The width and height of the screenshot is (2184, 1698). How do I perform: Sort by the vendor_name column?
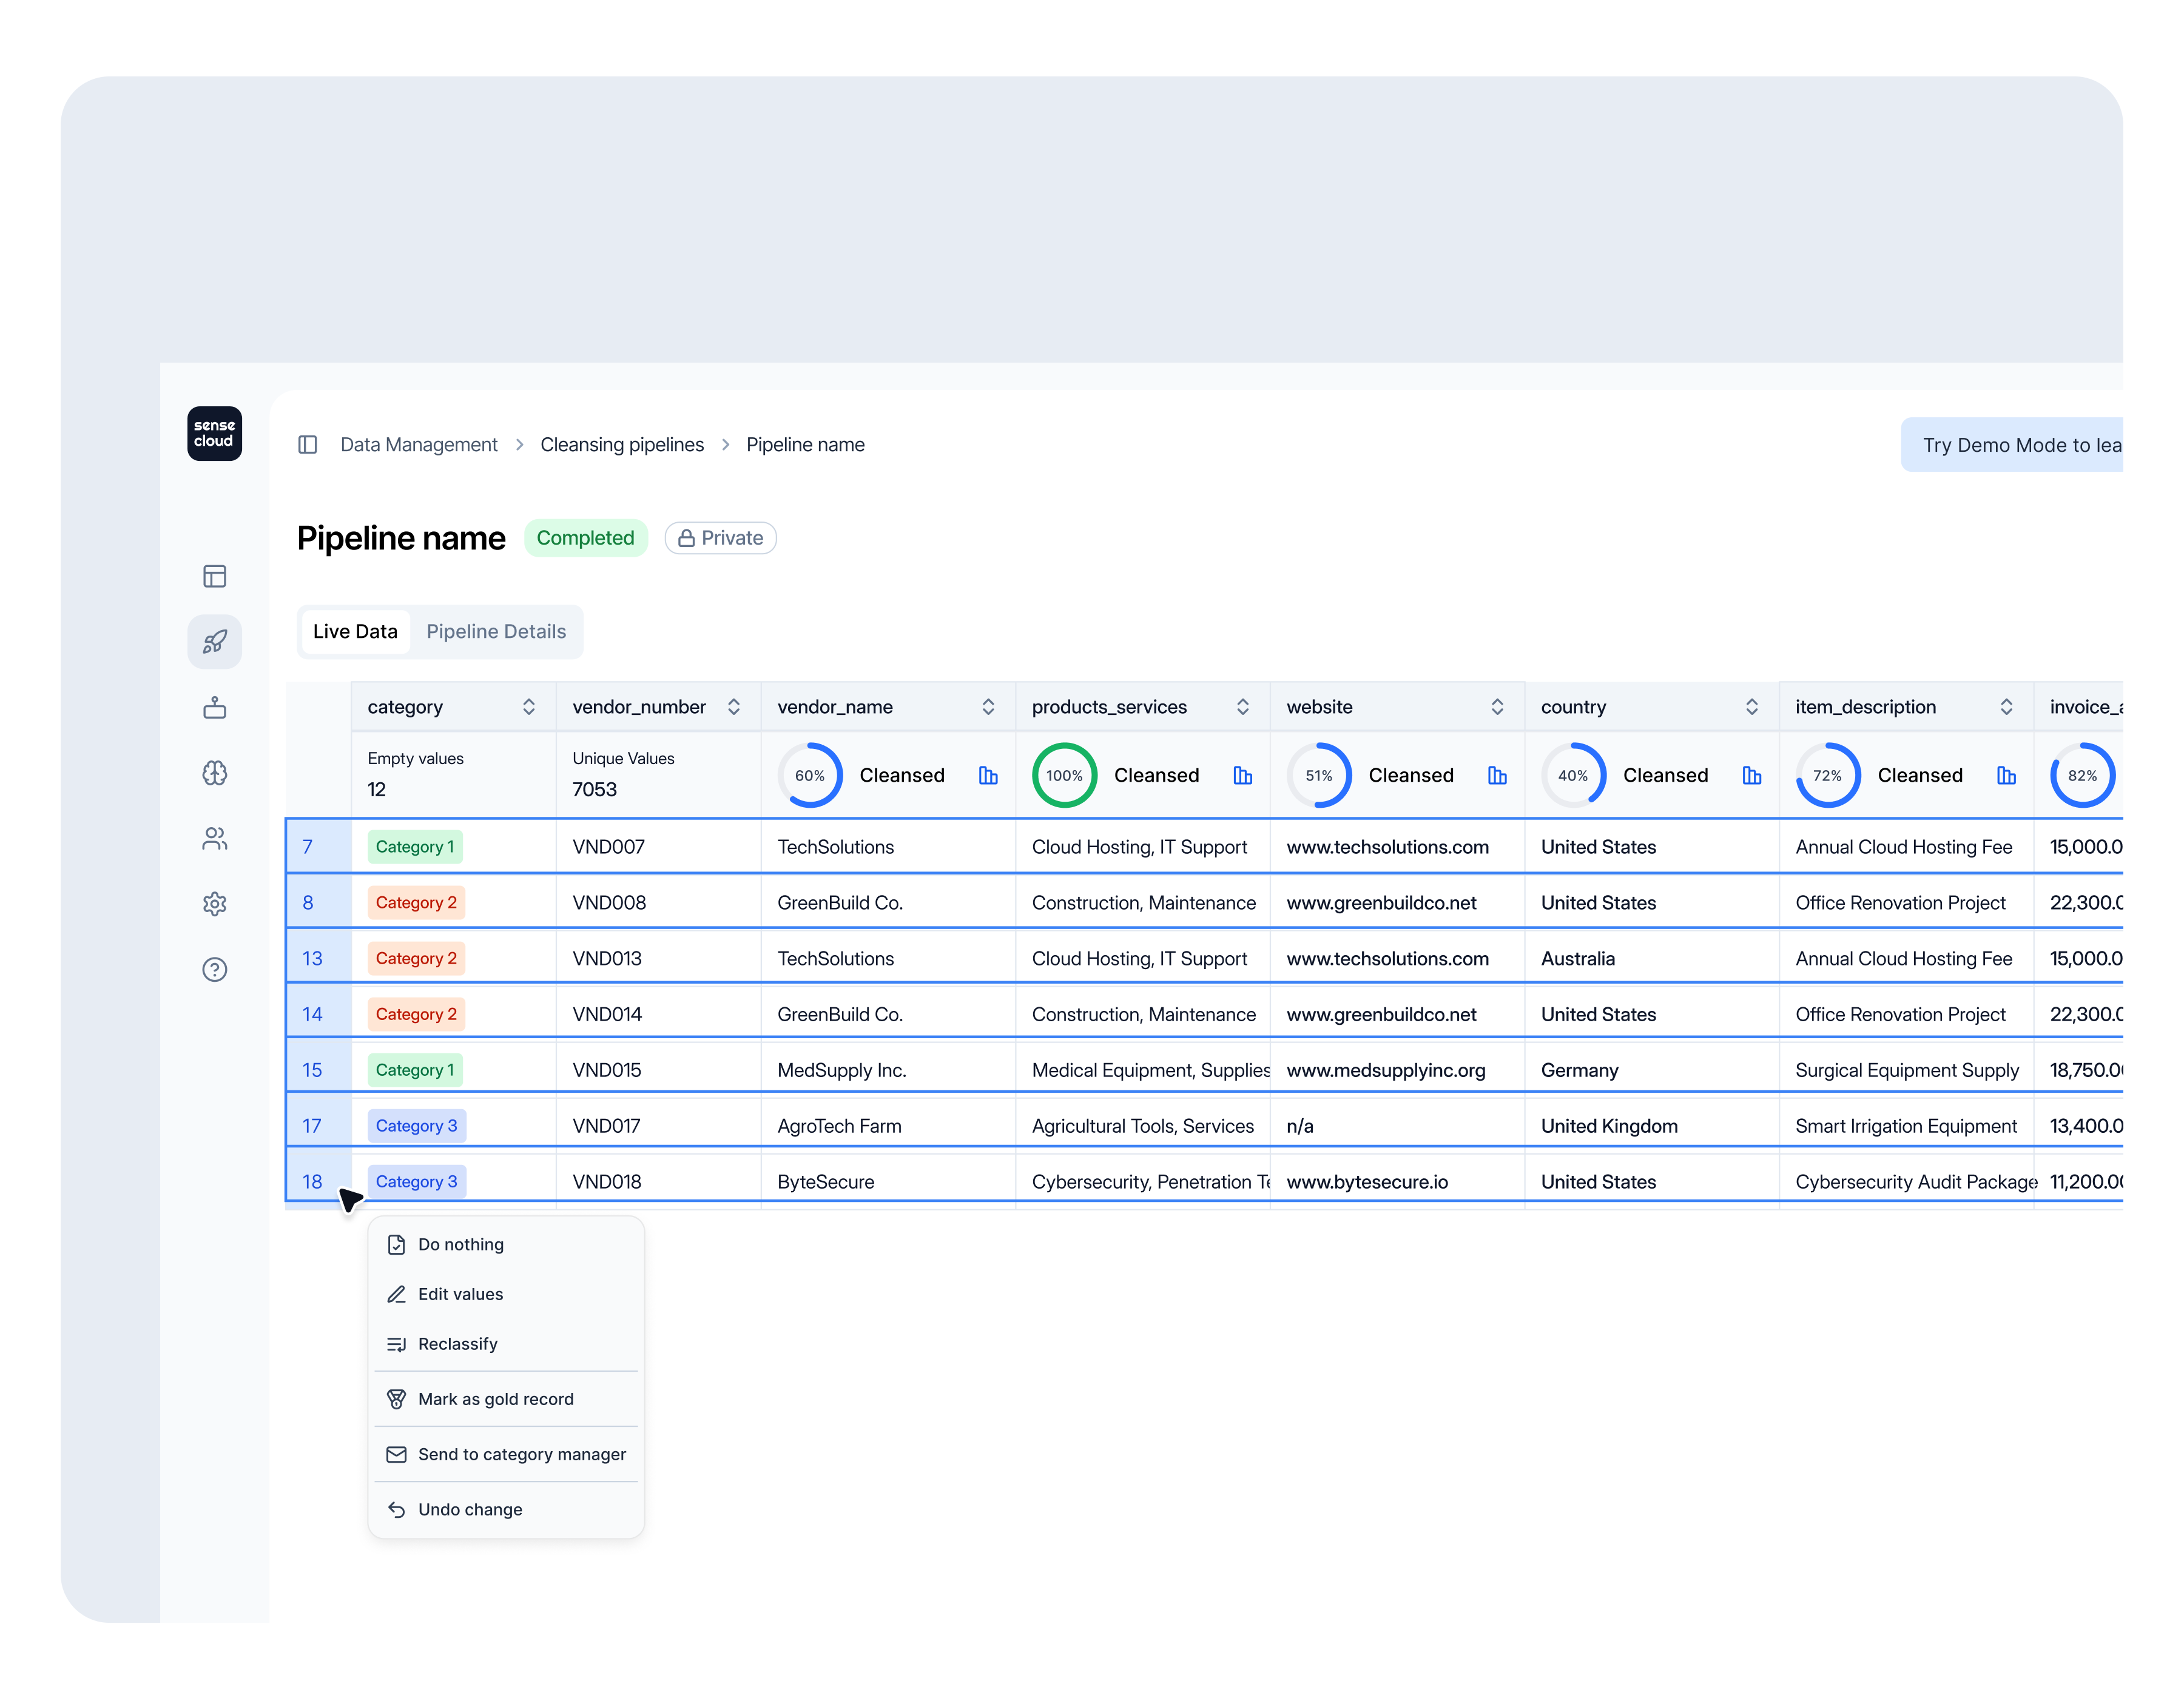[x=988, y=706]
